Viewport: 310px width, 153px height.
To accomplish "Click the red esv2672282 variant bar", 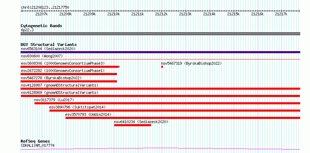I will pos(69,74).
